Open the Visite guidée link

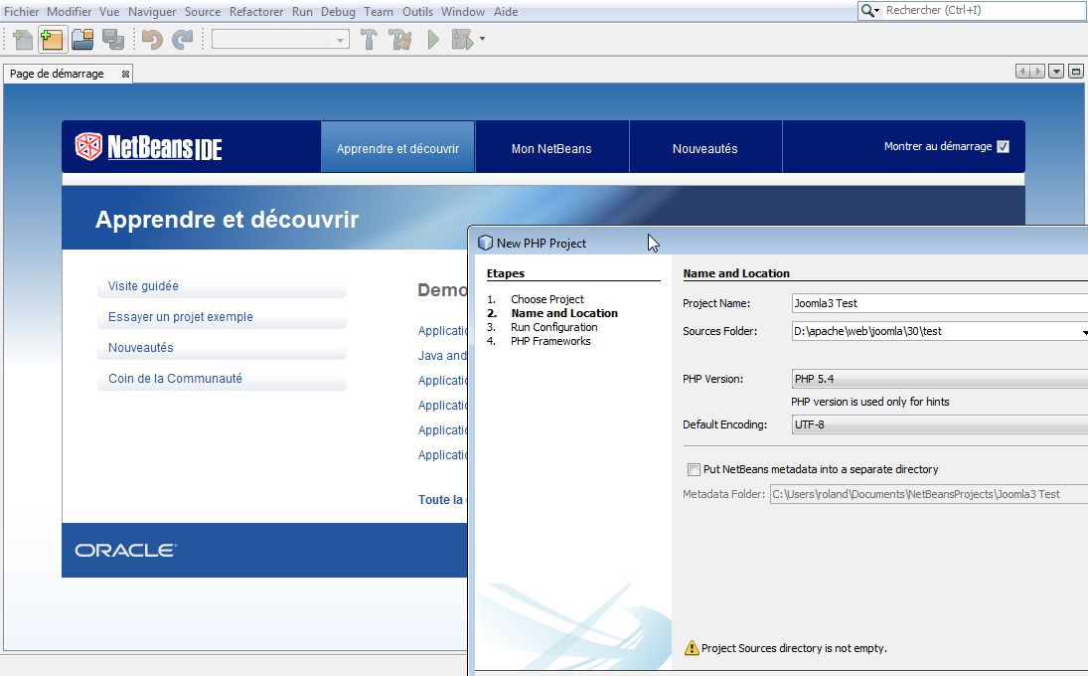[x=144, y=286]
